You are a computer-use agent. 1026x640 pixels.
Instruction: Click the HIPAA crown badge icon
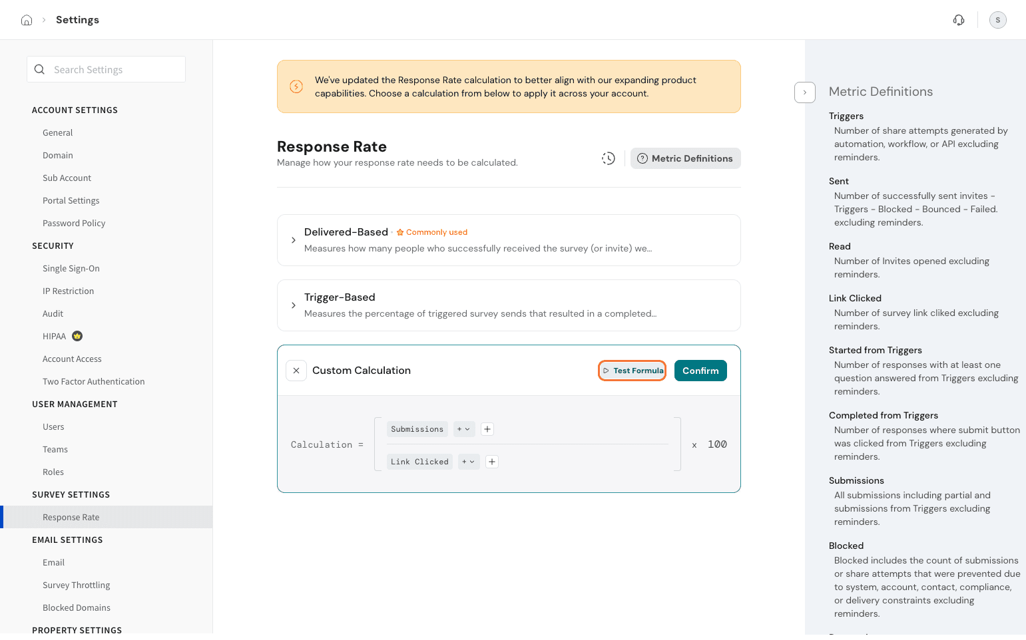coord(77,336)
